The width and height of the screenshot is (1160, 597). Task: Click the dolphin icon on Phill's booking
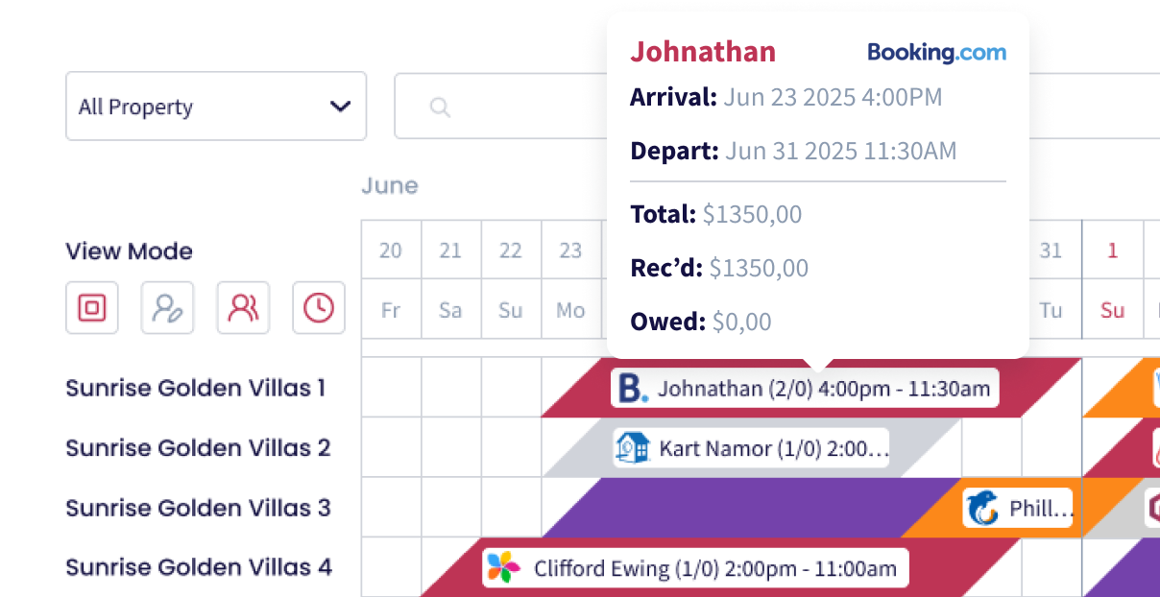983,508
